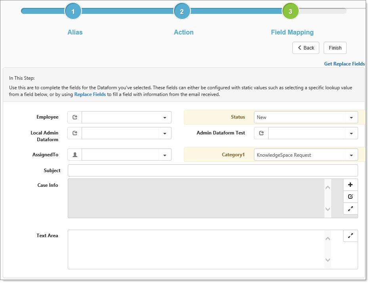
Task: Click the Admin Dataform Test link icon
Action: coord(261,133)
